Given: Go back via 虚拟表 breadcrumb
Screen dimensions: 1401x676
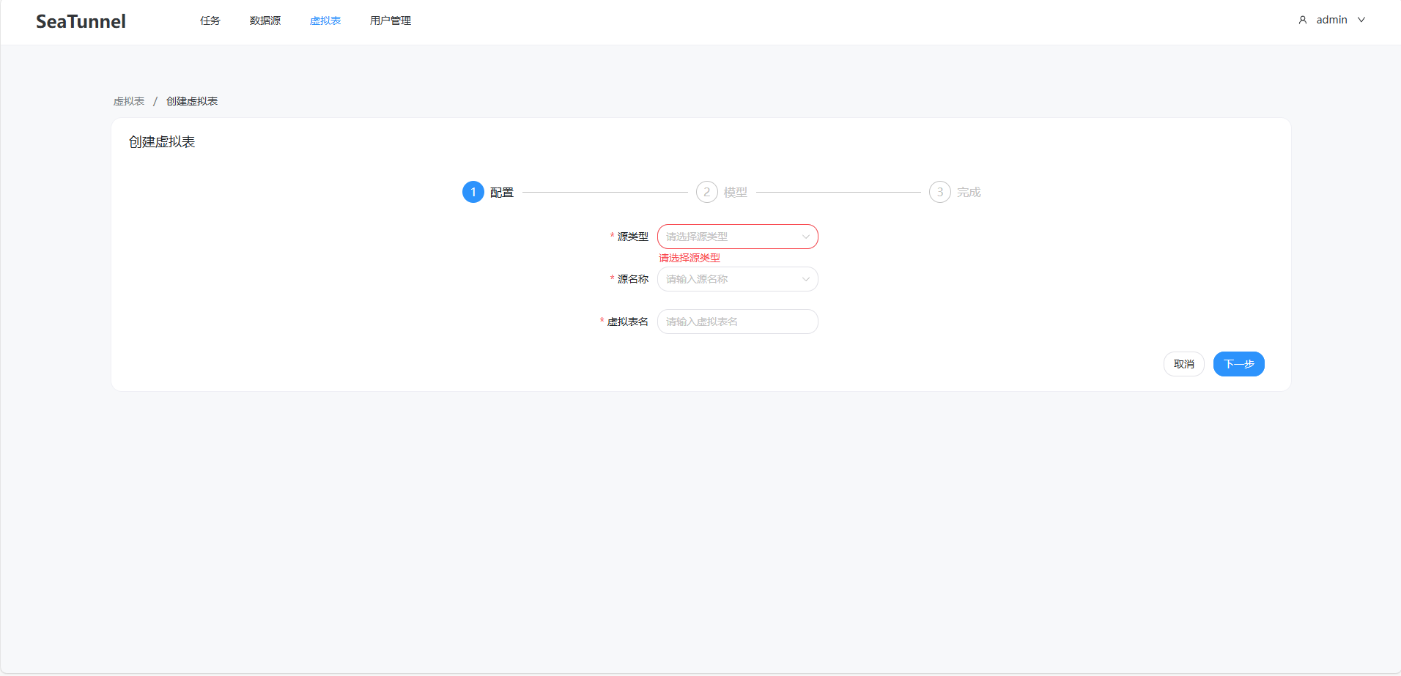Looking at the screenshot, I should pyautogui.click(x=129, y=101).
